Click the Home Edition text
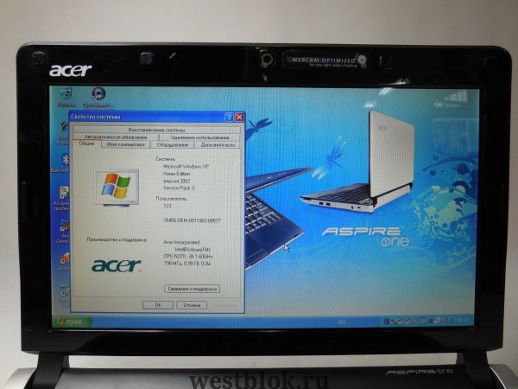The image size is (518, 389). (x=176, y=174)
